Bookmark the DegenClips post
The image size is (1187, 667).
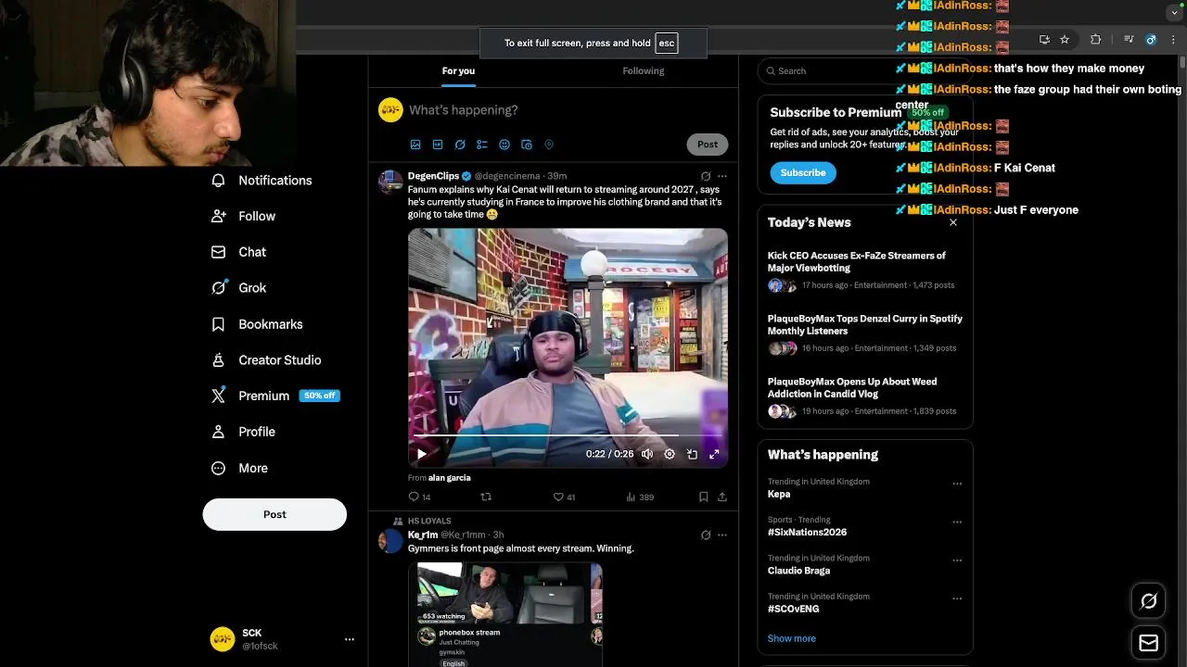(704, 497)
